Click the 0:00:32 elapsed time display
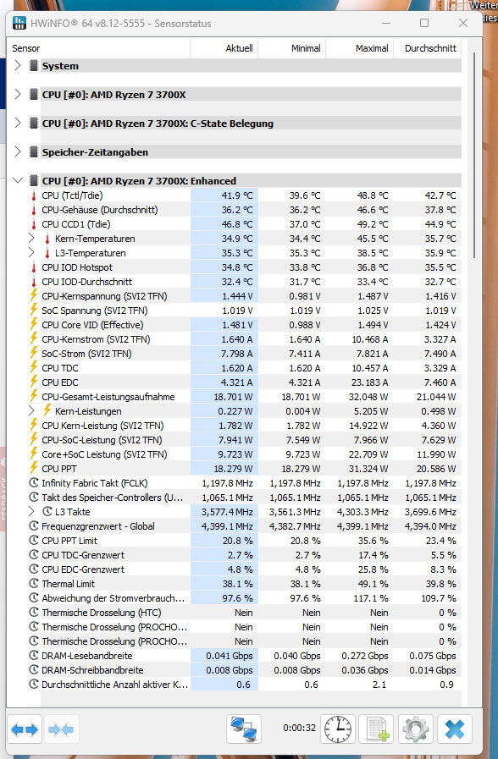The height and width of the screenshot is (759, 498). pyautogui.click(x=299, y=728)
